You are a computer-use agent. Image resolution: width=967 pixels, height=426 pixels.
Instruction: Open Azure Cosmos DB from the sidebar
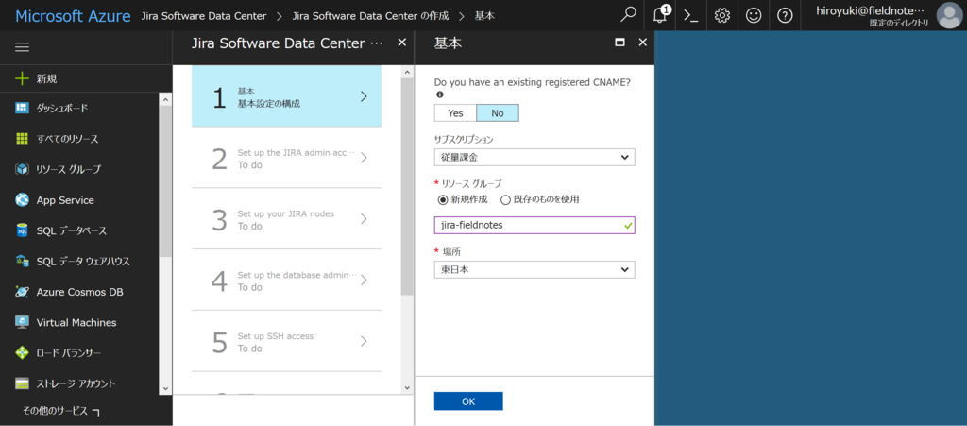point(79,292)
